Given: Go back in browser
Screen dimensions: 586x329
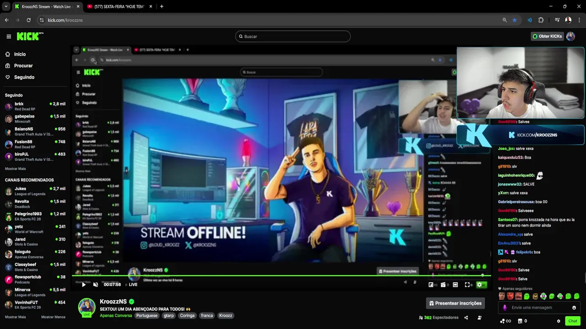Looking at the screenshot, I should tap(6, 20).
